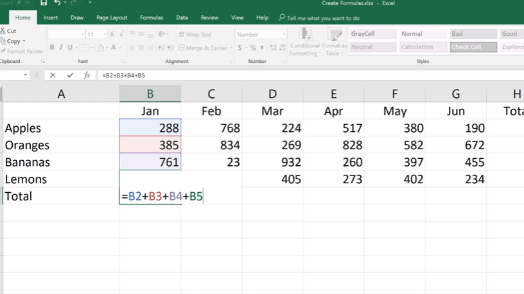Click the Format as Table icon

(x=334, y=35)
